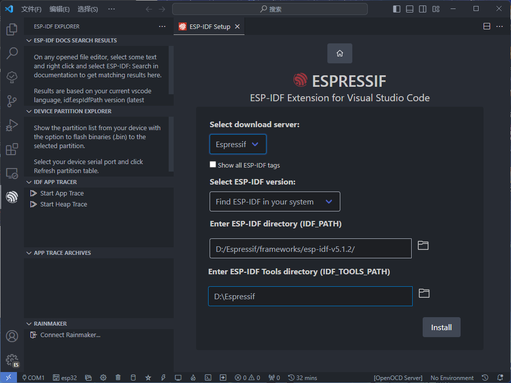Select esp32 target device in status bar
Image resolution: width=511 pixels, height=383 pixels.
pyautogui.click(x=65, y=378)
